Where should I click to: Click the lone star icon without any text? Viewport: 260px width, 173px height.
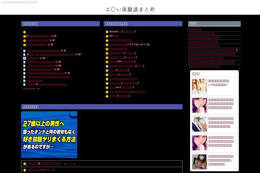(x=25, y=32)
